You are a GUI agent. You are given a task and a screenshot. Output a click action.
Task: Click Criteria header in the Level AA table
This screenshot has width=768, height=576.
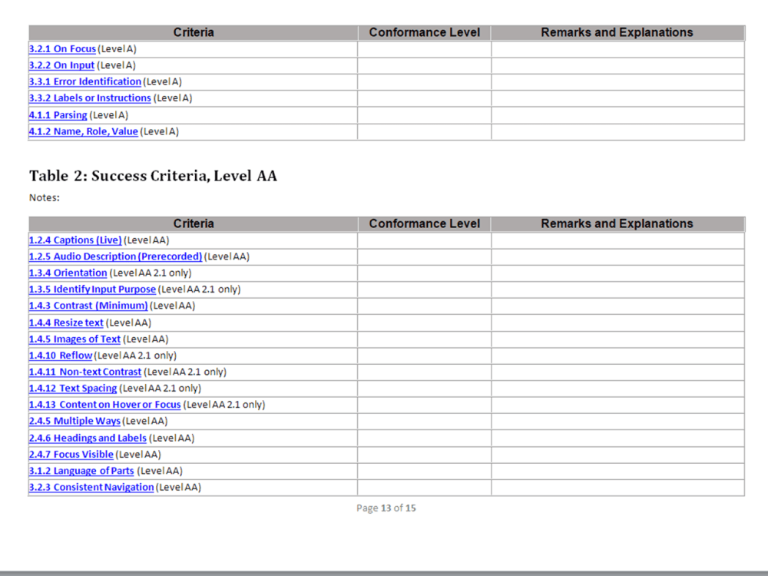[194, 223]
